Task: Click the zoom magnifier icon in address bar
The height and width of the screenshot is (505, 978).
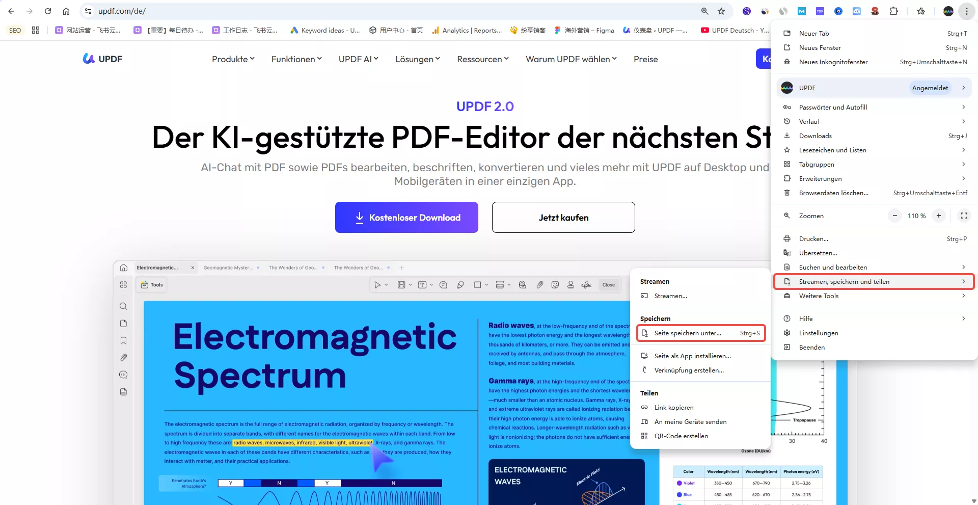Action: coord(705,11)
